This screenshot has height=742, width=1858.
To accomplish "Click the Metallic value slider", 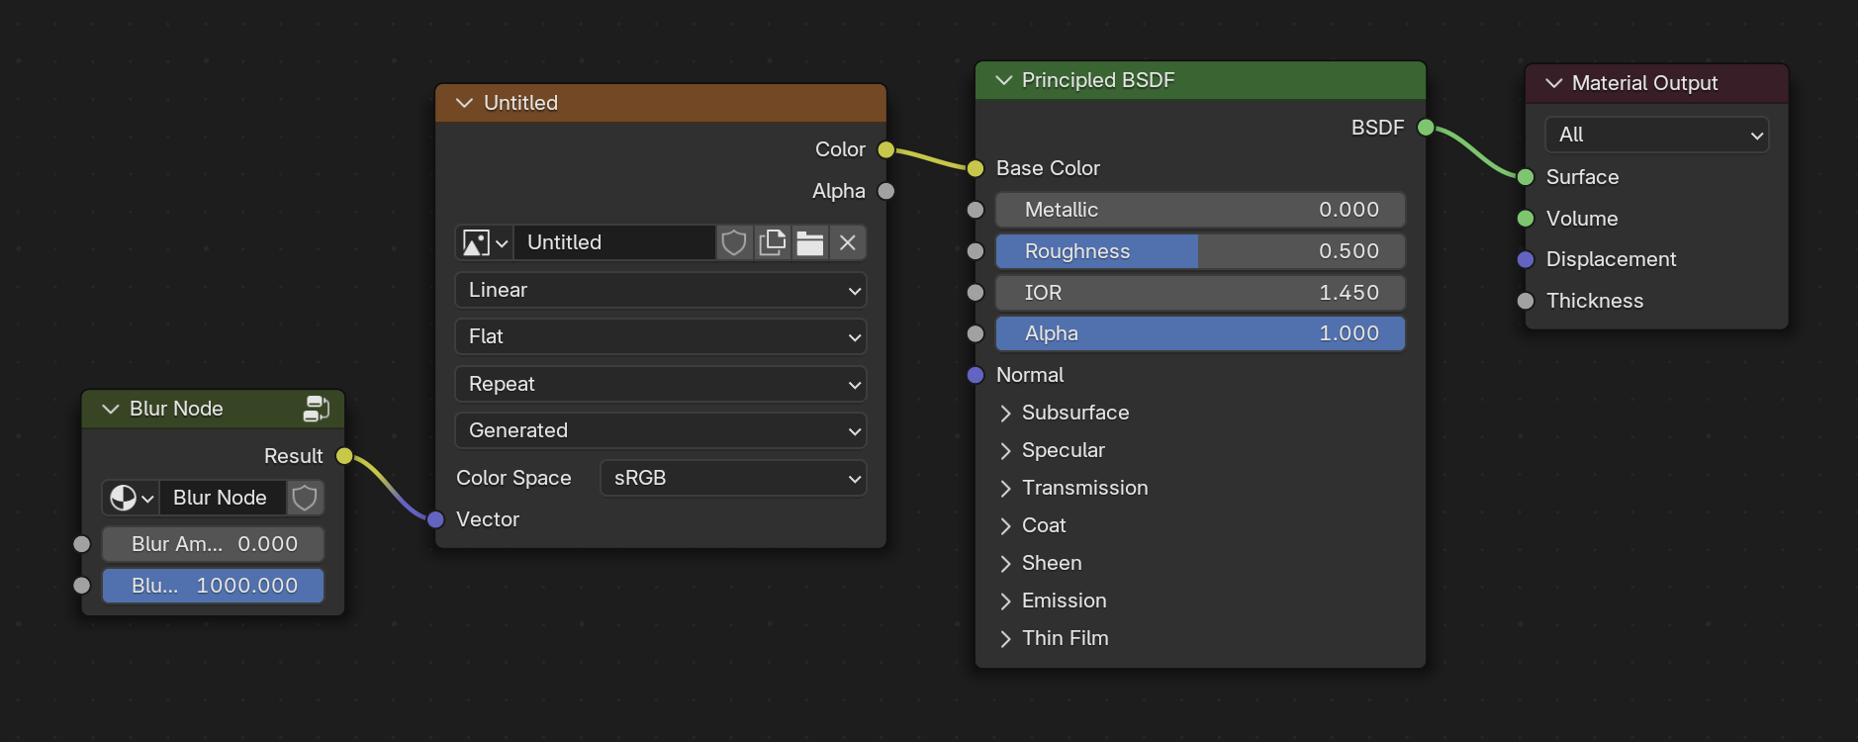I will (x=1200, y=210).
